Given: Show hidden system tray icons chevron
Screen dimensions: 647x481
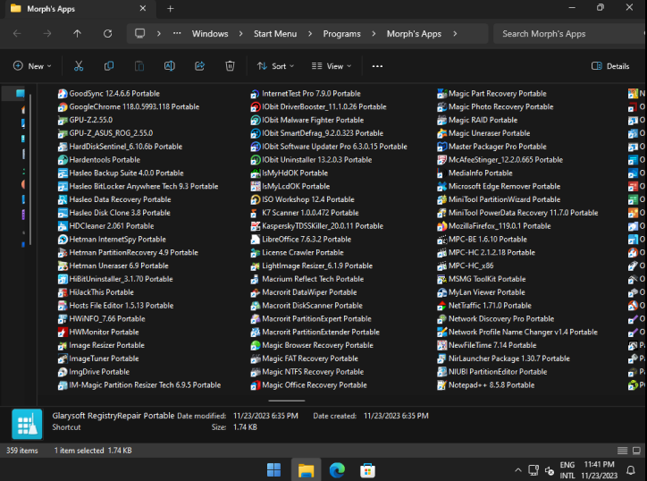Looking at the screenshot, I should coord(518,470).
